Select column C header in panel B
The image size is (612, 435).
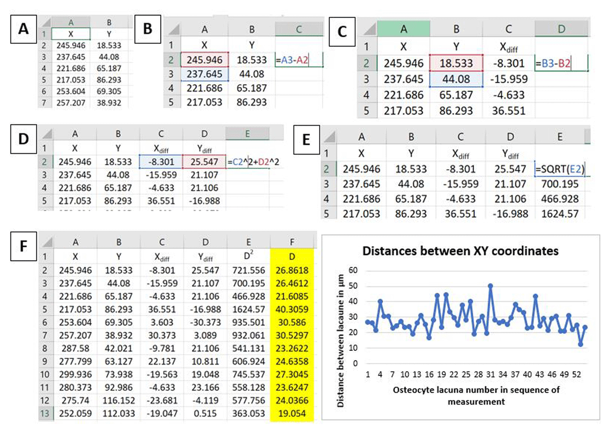coord(298,29)
